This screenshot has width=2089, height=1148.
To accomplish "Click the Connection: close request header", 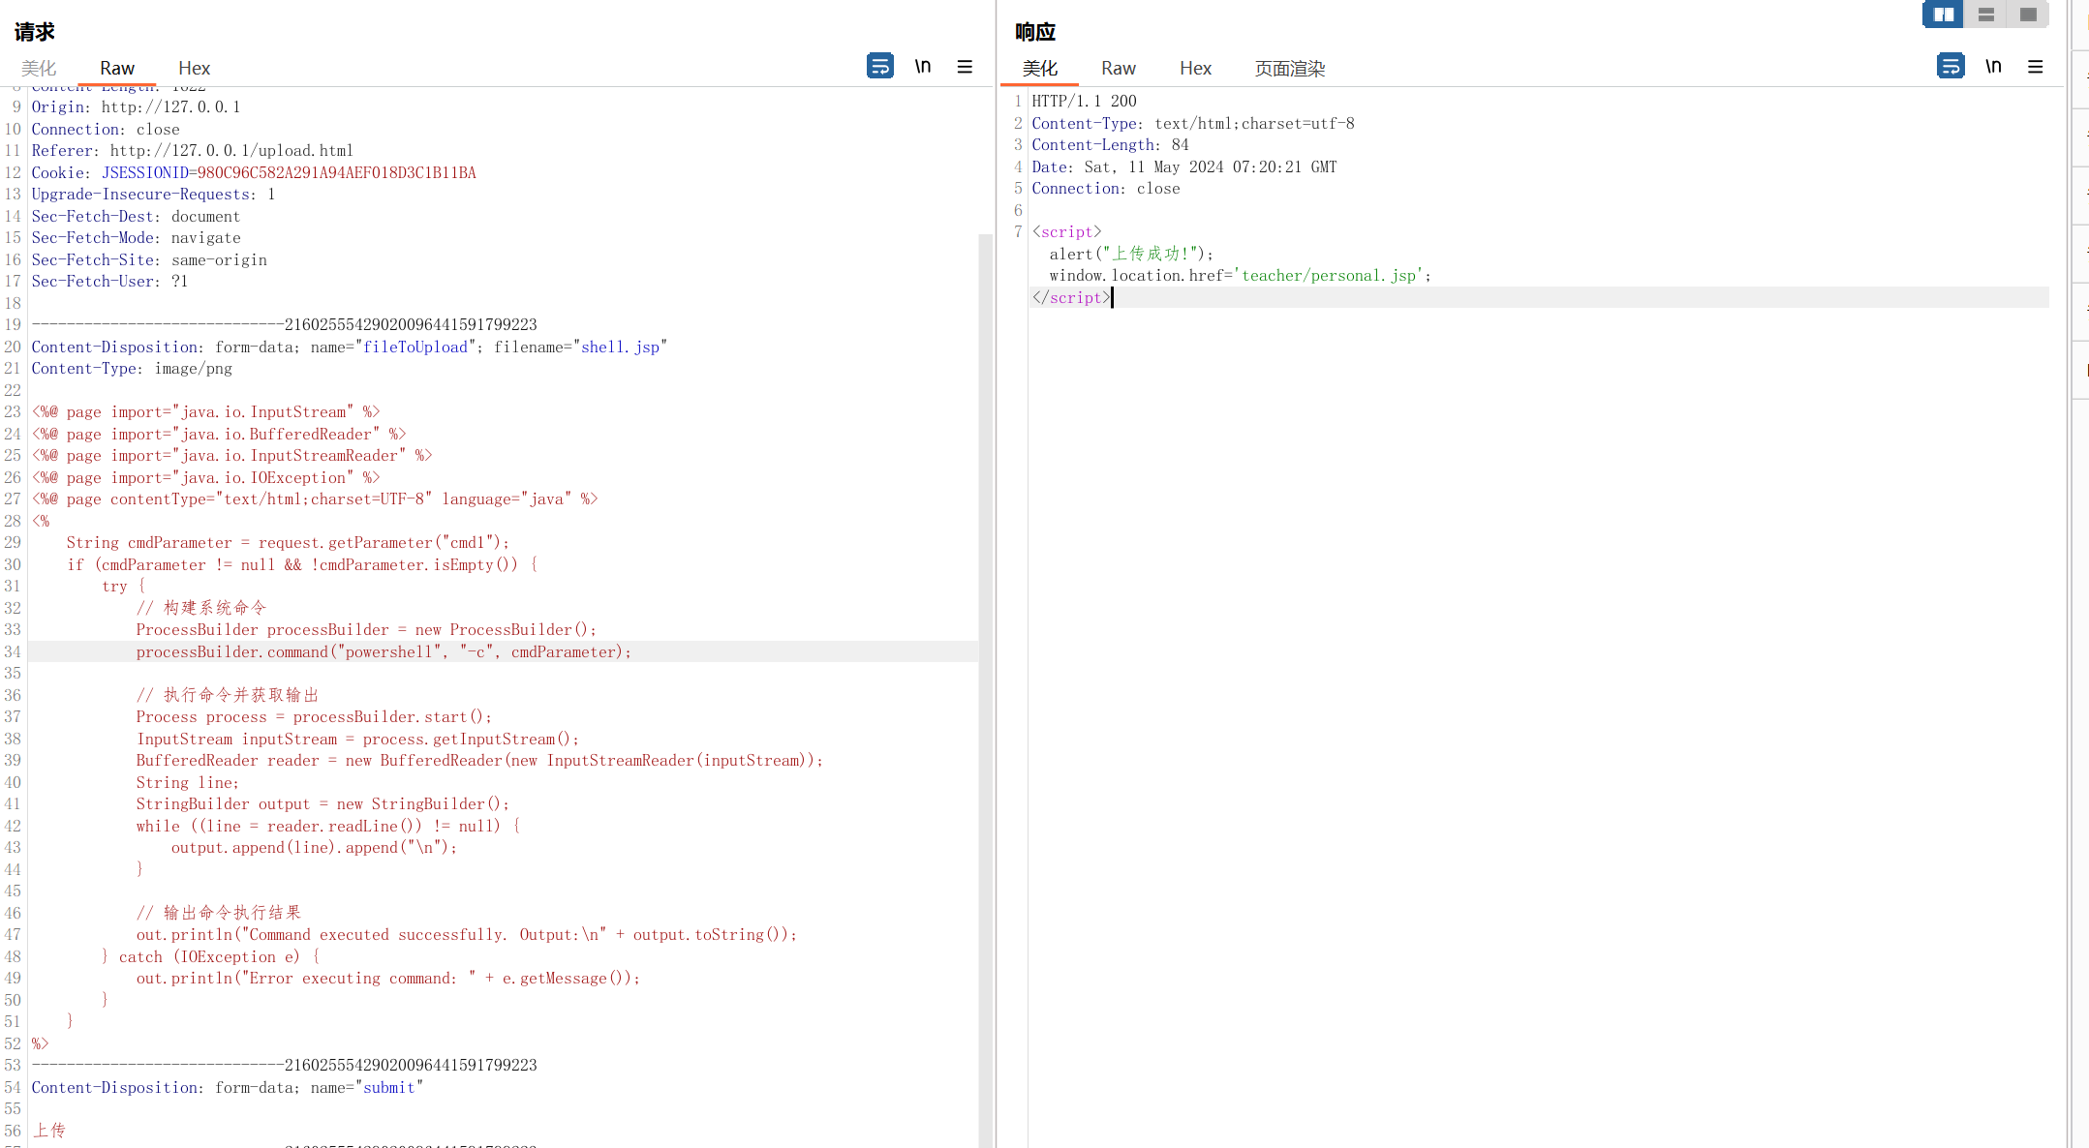I will tap(106, 129).
